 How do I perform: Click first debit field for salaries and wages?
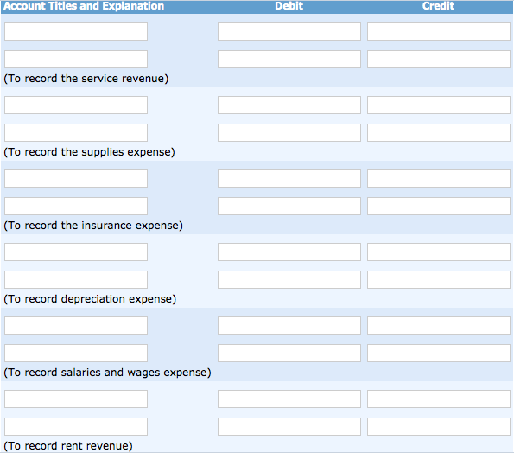coord(289,325)
